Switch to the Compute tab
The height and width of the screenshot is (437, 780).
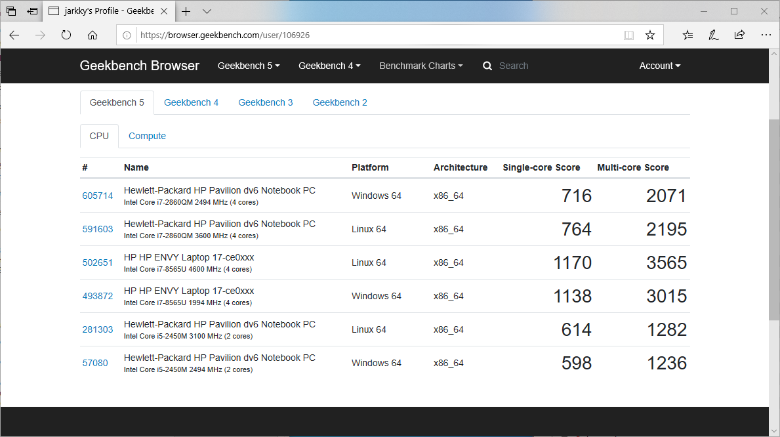(147, 136)
